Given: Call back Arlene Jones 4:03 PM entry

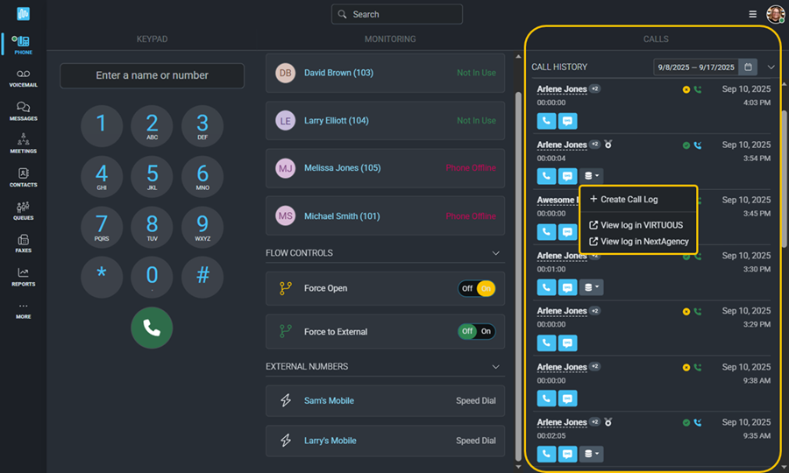Looking at the screenshot, I should coord(546,121).
